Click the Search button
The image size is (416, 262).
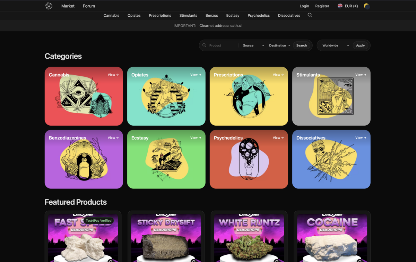coord(301,45)
